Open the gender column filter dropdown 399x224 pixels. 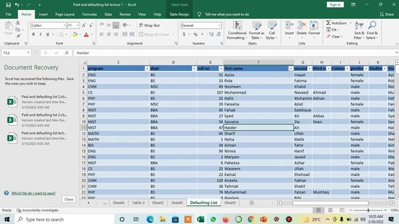366,68
